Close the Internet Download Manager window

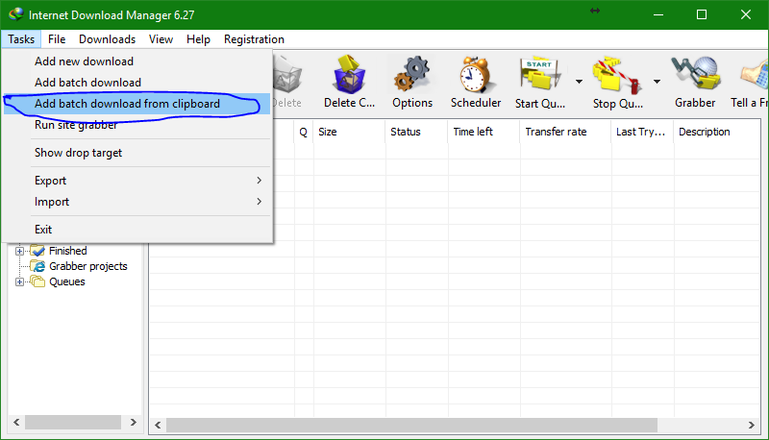[x=746, y=14]
